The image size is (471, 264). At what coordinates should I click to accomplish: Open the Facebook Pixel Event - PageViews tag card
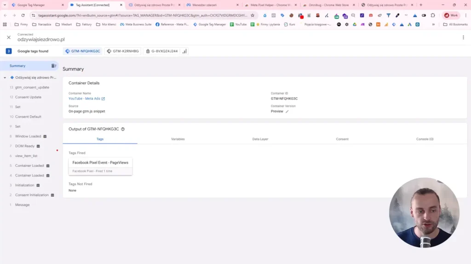(100, 166)
